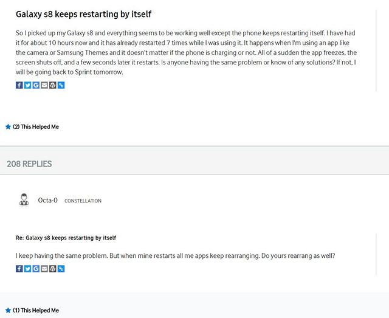The image size is (389, 318).
Task: Copy the original post's link via chain icon
Action: (x=61, y=85)
